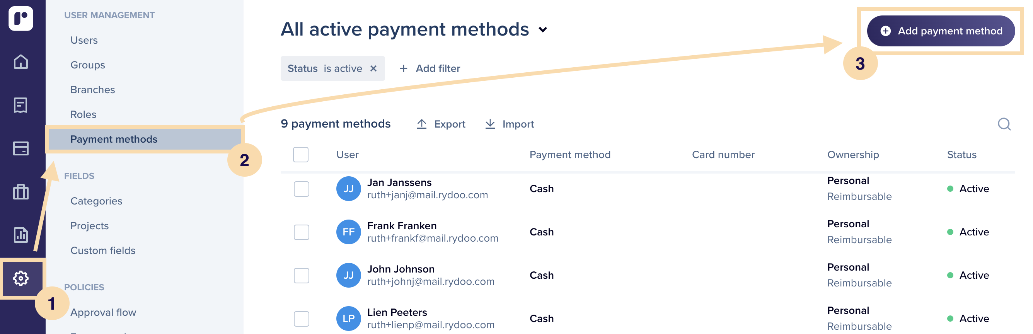Viewport: 1033px width, 334px height.
Task: Expand the All active payment methods dropdown
Action: (542, 30)
